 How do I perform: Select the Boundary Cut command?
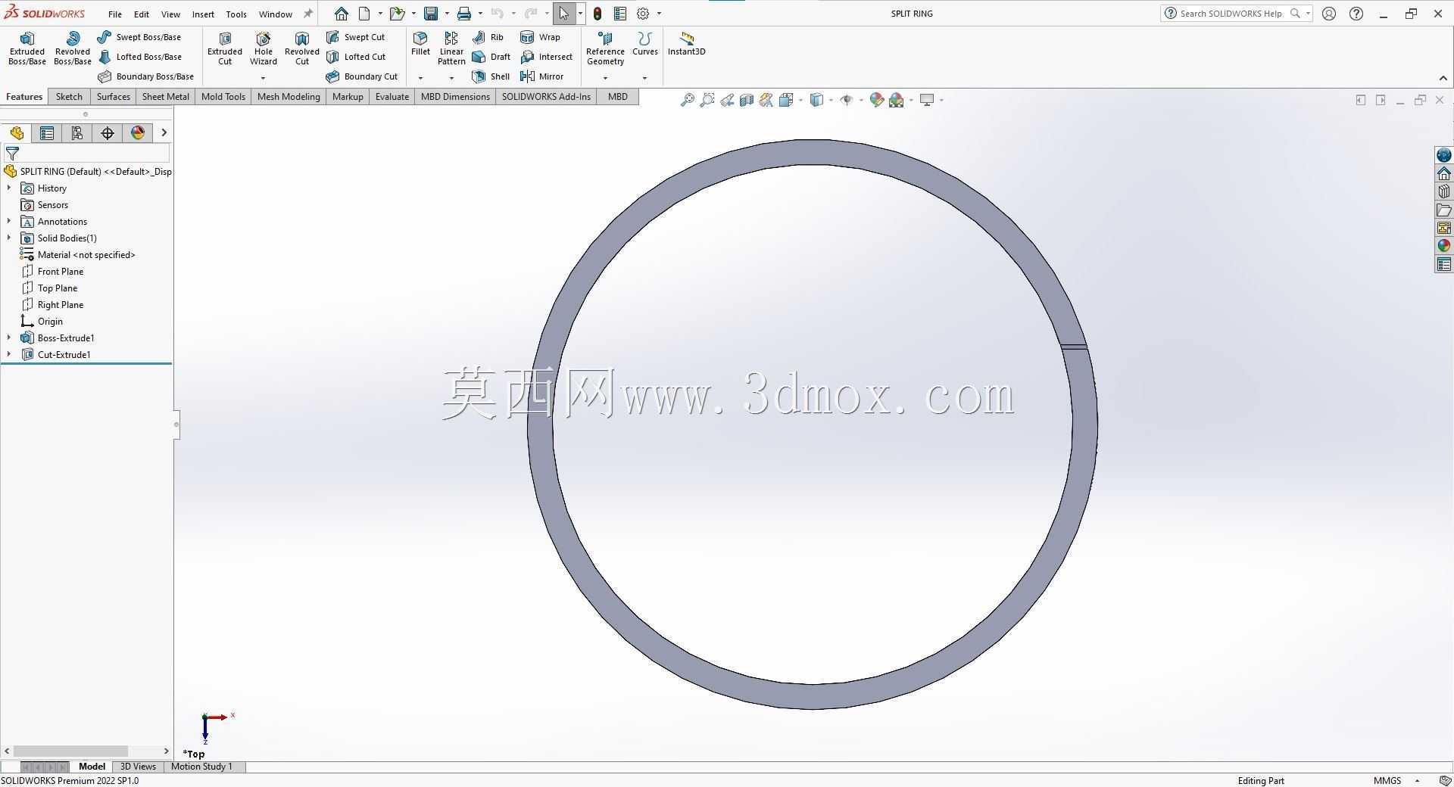point(361,76)
